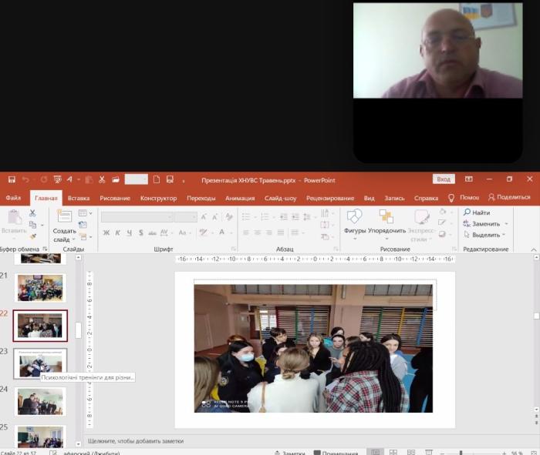Select slide 24 thumbnail in slide panel
540x455 pixels.
tap(40, 401)
